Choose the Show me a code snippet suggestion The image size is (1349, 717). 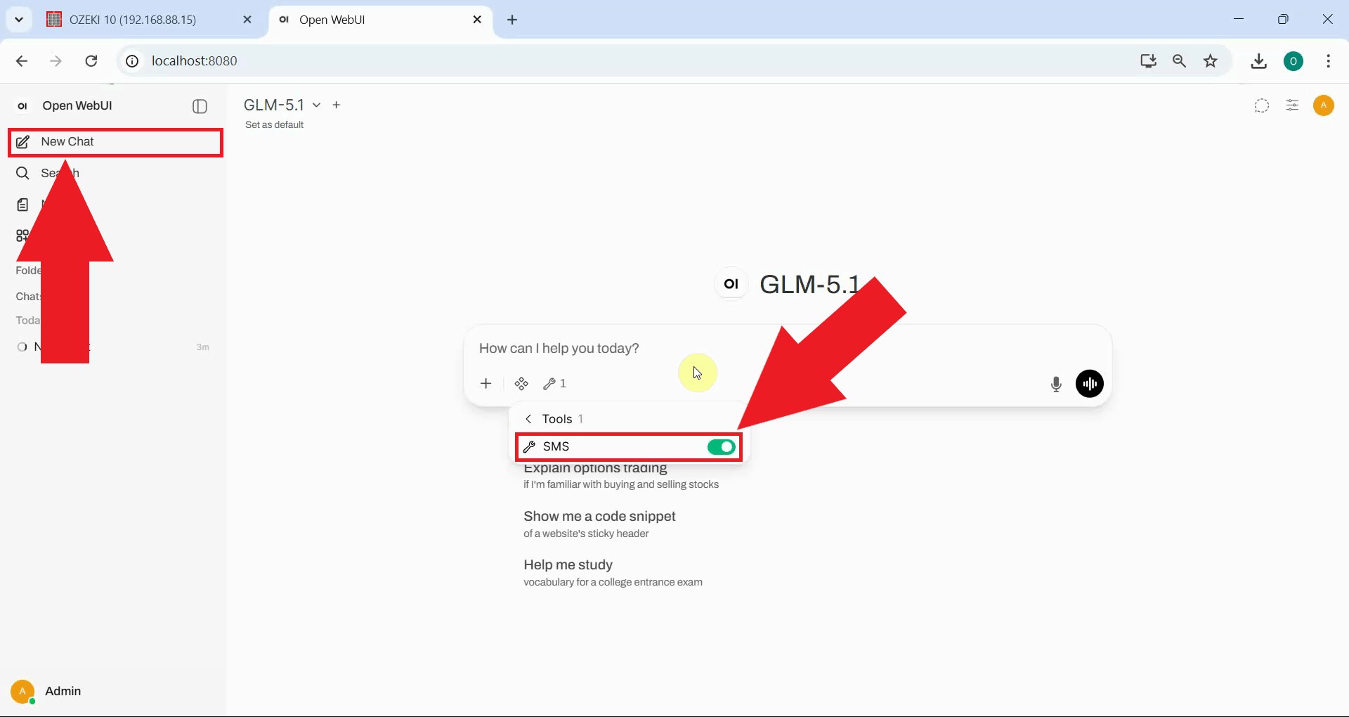coord(599,524)
